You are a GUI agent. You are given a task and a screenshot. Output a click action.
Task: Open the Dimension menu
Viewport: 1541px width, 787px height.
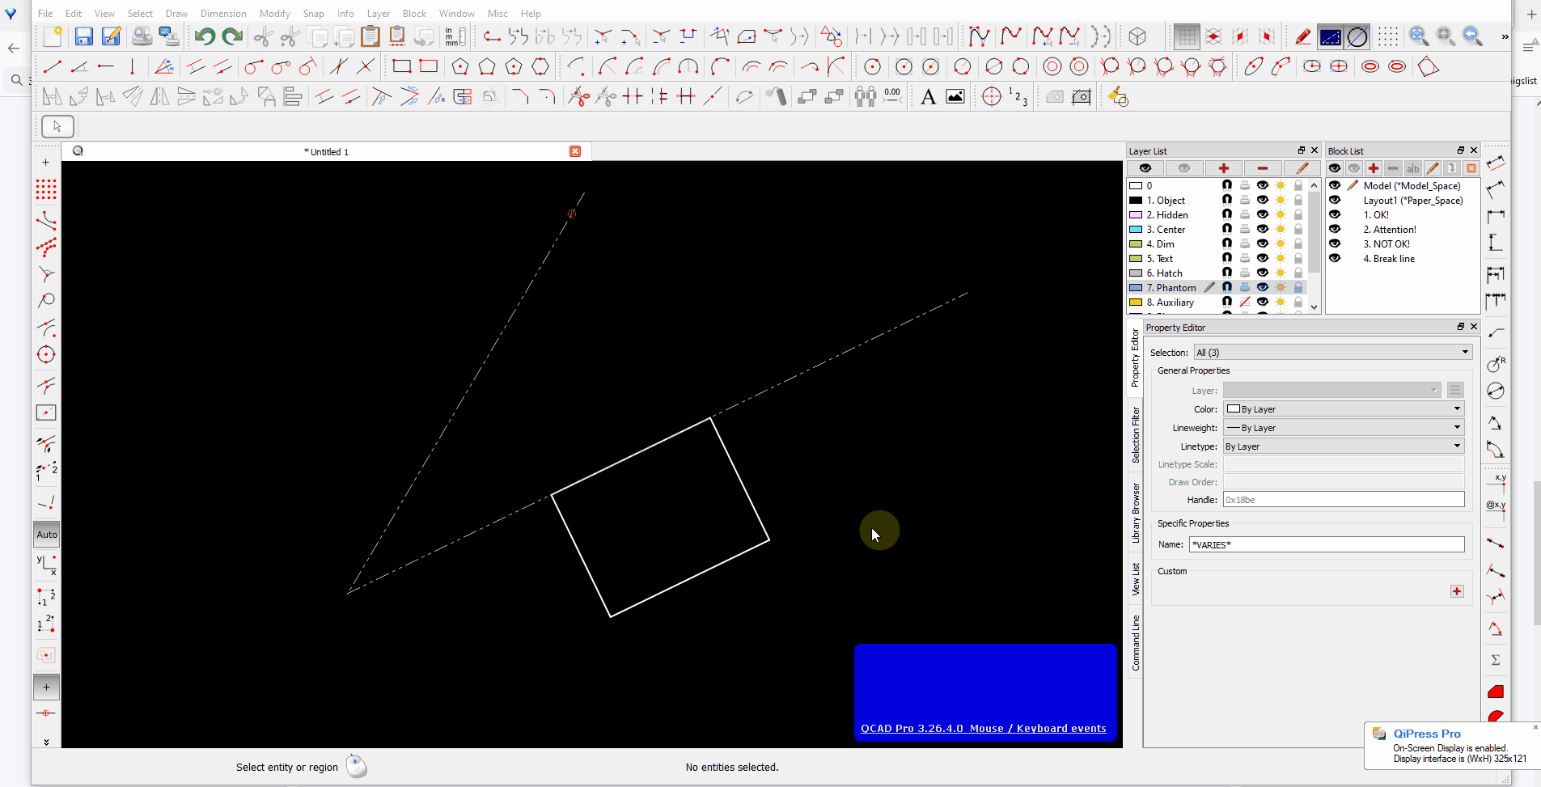point(223,14)
